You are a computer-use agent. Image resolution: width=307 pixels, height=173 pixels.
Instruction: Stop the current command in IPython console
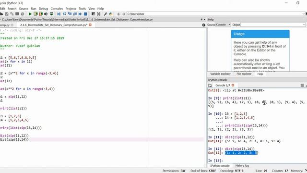pos(302,86)
